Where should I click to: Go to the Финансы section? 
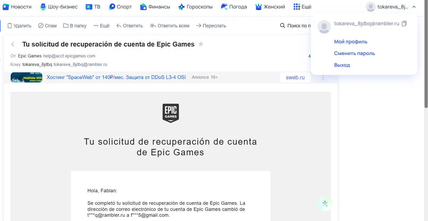[155, 7]
